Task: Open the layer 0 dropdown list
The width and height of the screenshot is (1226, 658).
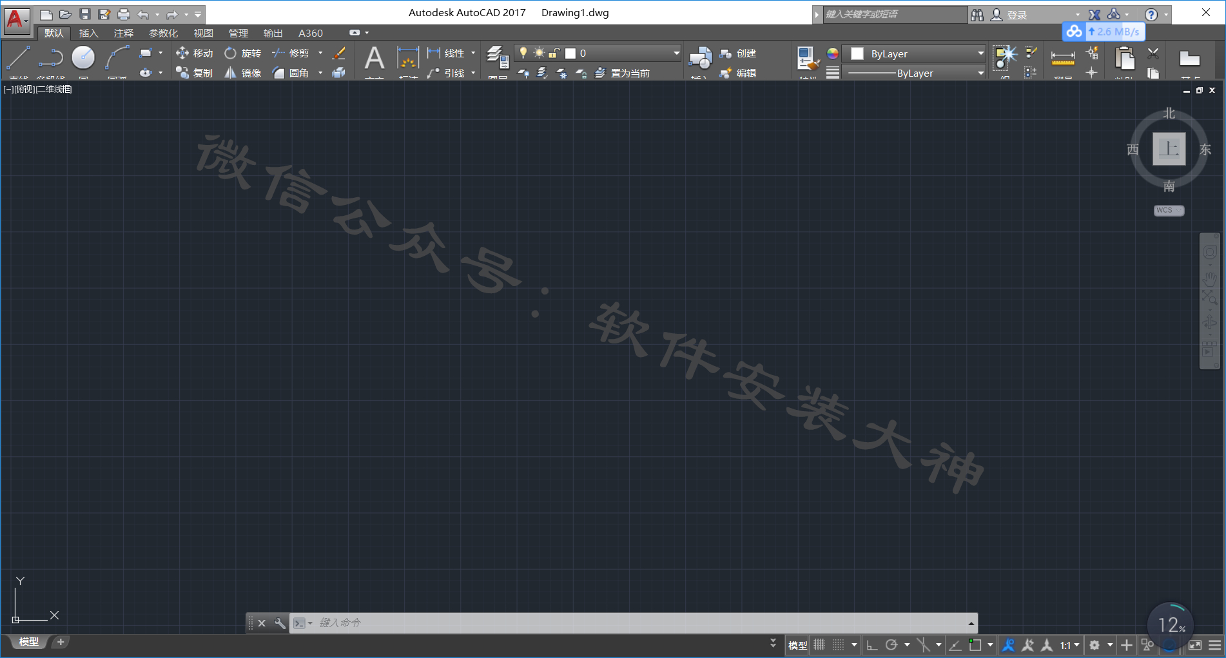Action: click(x=676, y=53)
